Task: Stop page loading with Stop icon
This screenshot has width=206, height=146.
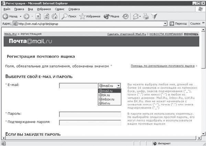Action: (x=38, y=16)
